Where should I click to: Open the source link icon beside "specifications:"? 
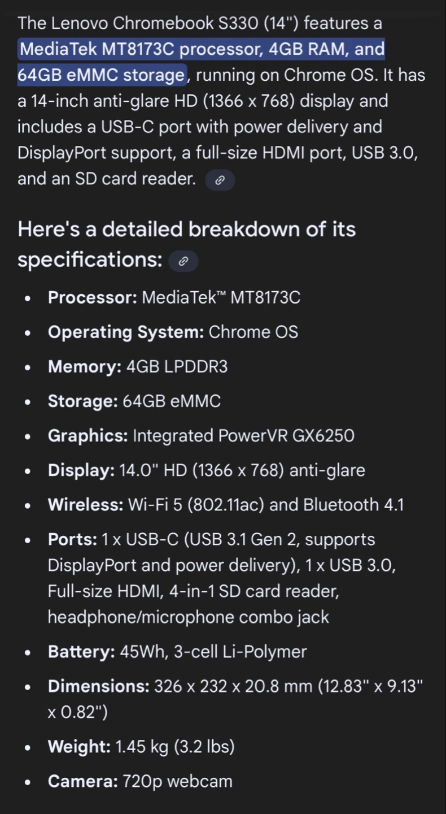(183, 262)
